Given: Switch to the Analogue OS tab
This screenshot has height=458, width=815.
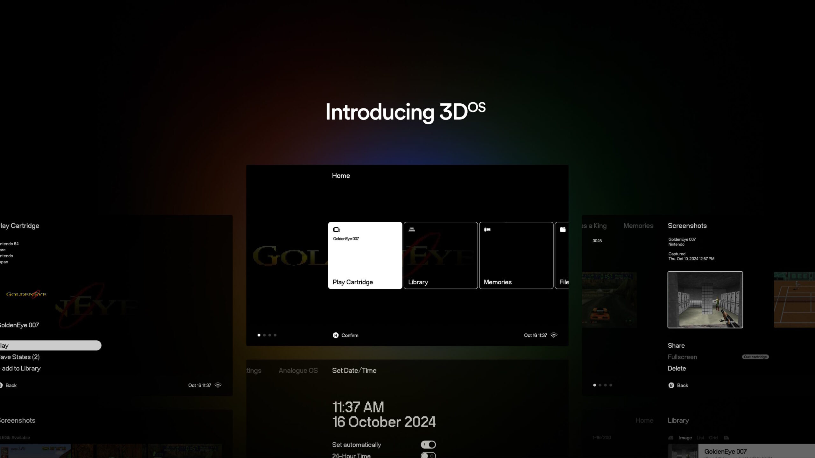Looking at the screenshot, I should [x=298, y=370].
